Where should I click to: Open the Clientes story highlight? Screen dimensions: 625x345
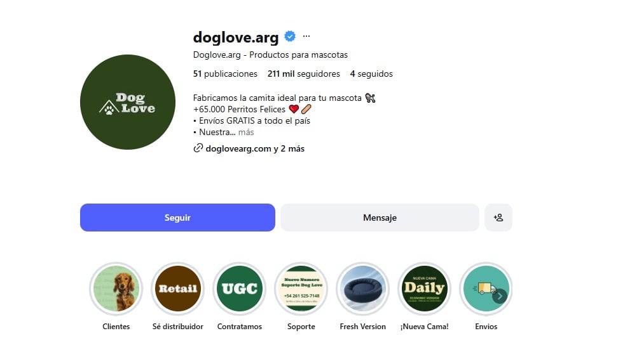pos(116,289)
